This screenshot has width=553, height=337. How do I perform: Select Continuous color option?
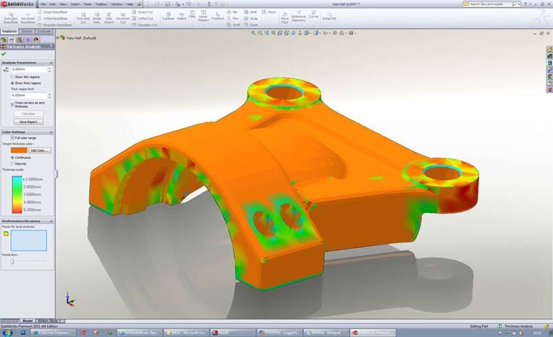pos(21,157)
